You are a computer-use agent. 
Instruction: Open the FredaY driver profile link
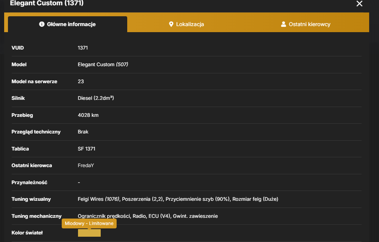click(86, 165)
